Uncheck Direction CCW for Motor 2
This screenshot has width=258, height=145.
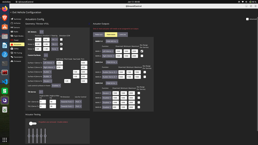pos(61,44)
